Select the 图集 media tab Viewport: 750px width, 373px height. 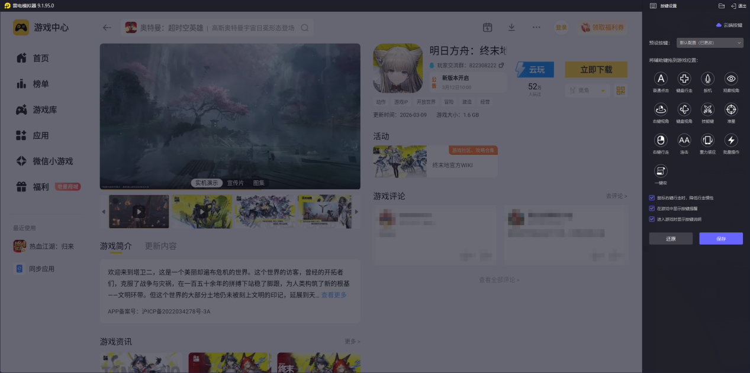(259, 183)
